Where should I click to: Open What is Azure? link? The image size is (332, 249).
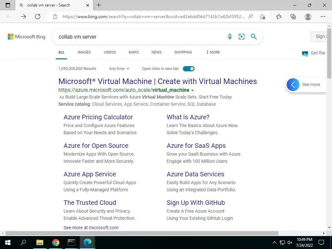(x=188, y=117)
